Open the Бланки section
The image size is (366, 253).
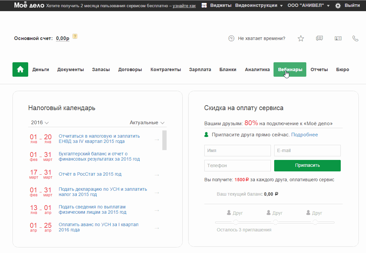click(x=228, y=69)
